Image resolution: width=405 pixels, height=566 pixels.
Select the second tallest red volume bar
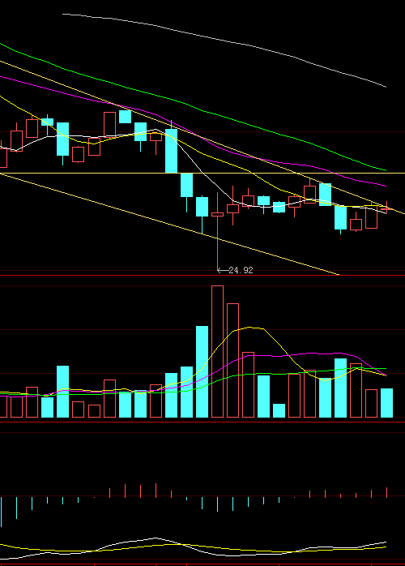point(232,360)
